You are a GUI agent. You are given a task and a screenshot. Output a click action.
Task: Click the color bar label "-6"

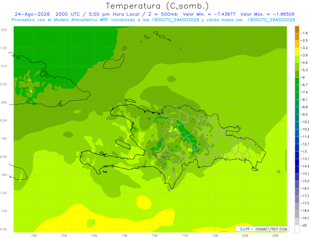point(303,77)
